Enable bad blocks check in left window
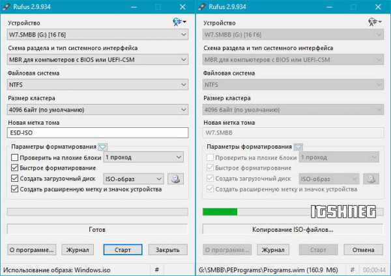This screenshot has width=391, height=276. pos(15,158)
